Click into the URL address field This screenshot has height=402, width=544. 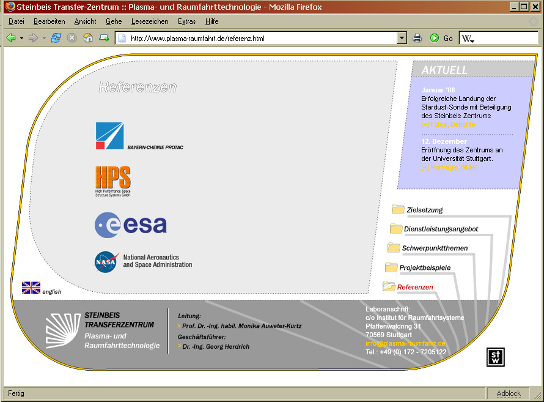click(257, 38)
